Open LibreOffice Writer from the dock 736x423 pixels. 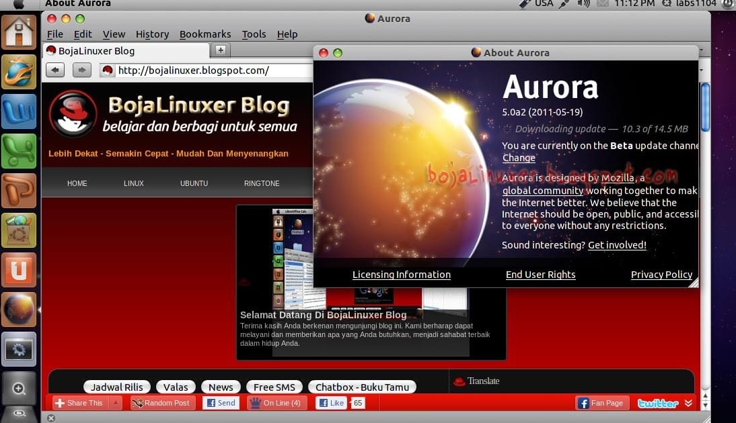[19, 111]
